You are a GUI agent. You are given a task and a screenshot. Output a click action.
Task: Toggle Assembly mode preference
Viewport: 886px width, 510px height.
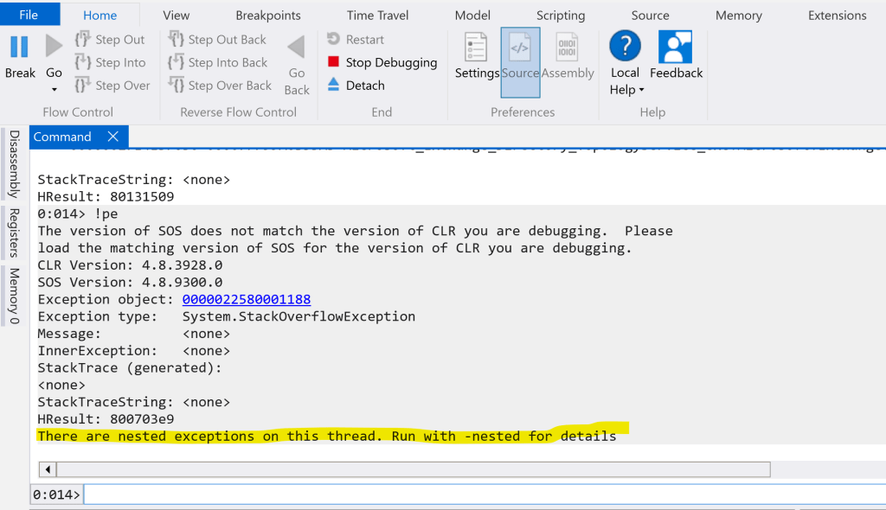[x=568, y=48]
